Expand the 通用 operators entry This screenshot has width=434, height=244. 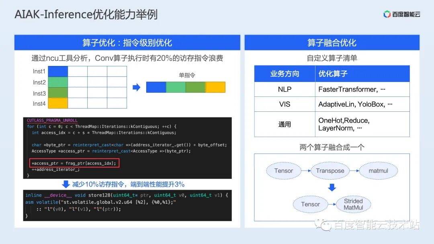285,124
